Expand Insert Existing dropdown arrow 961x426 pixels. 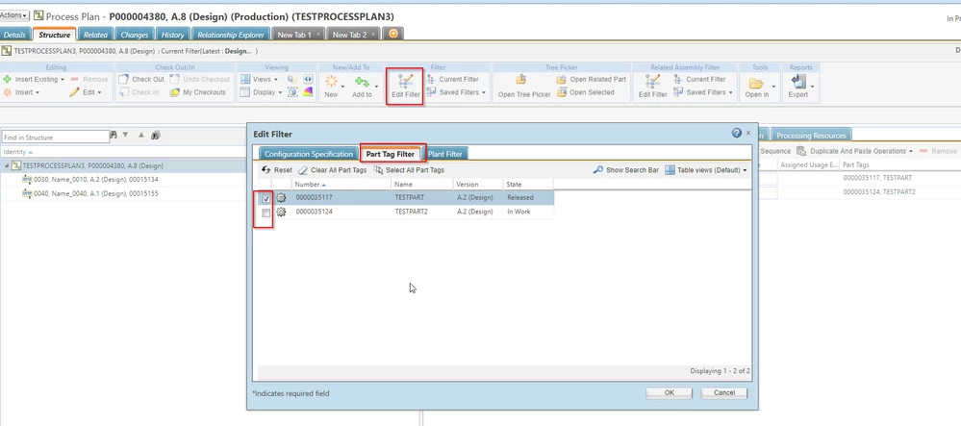pos(63,80)
